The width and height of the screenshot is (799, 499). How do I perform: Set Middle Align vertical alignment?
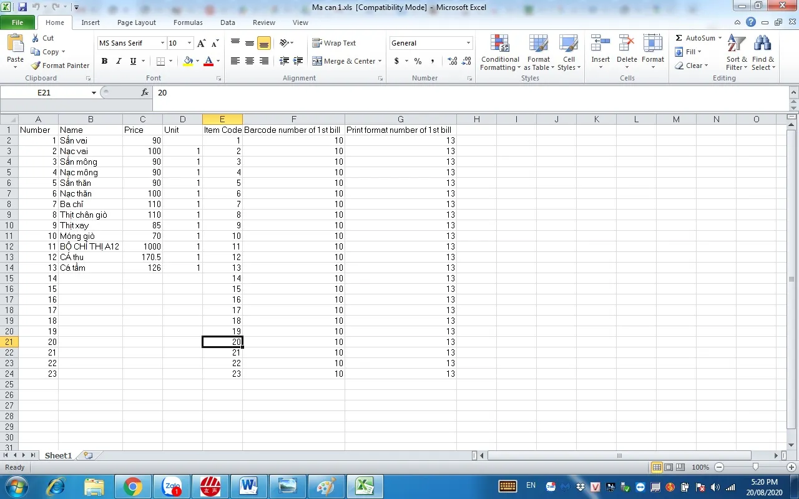[x=250, y=43]
